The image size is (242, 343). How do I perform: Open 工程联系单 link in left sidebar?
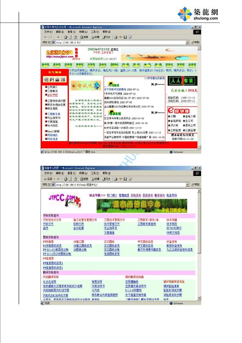click(x=54, y=114)
